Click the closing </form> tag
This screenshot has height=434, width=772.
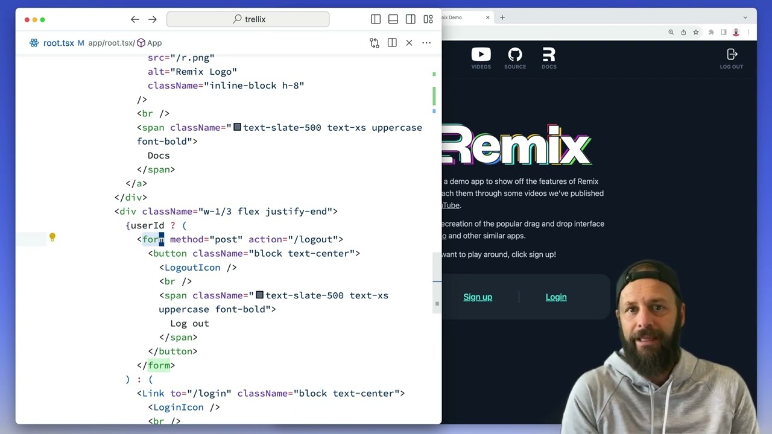pyautogui.click(x=156, y=365)
